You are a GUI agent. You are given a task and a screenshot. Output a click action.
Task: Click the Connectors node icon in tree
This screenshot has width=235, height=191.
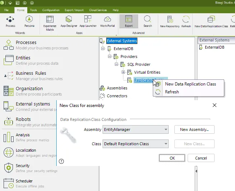pos(102,96)
